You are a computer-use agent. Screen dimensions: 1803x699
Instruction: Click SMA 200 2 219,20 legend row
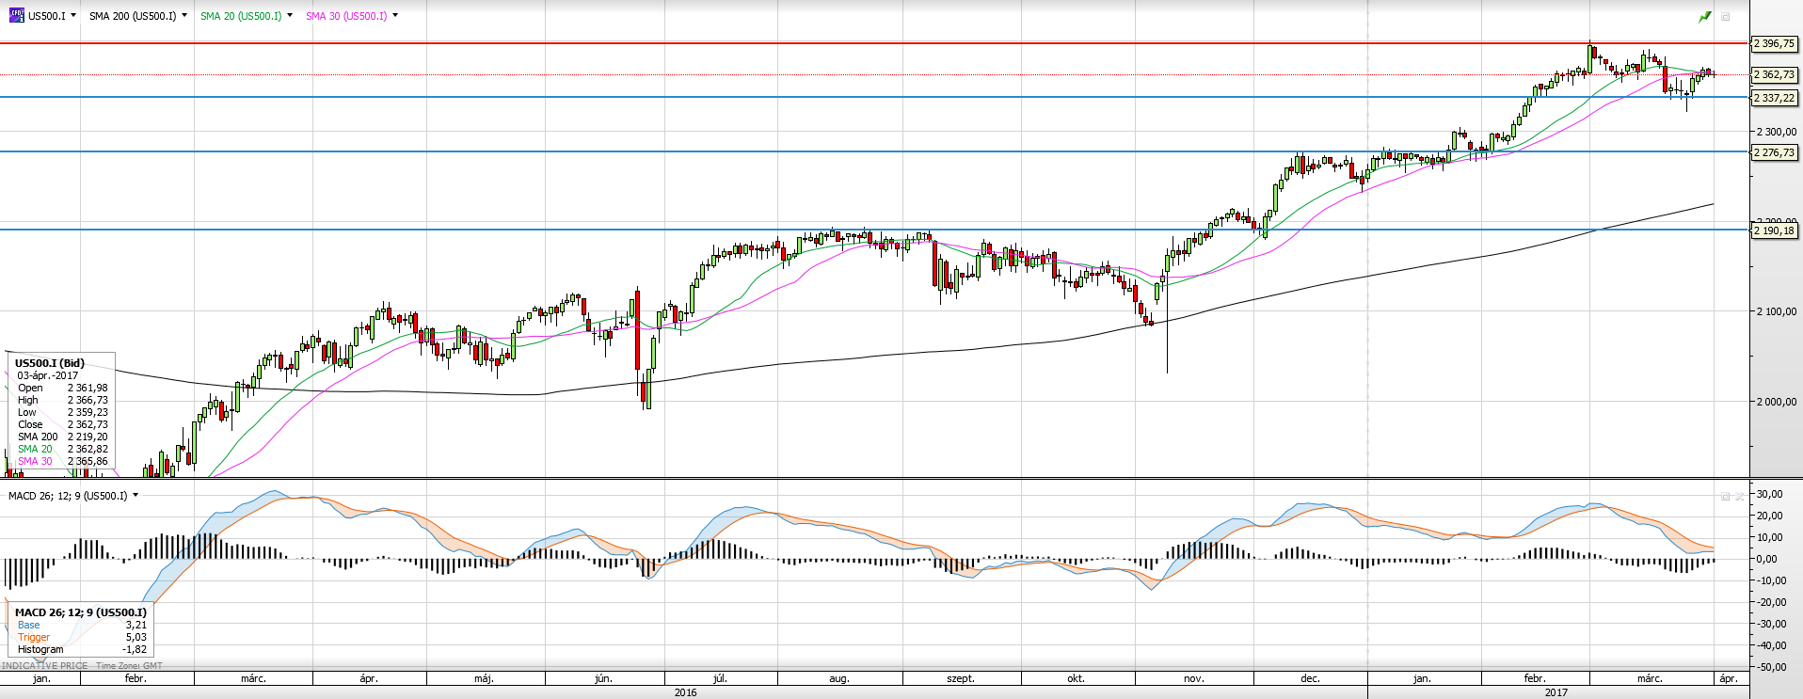pyautogui.click(x=63, y=437)
